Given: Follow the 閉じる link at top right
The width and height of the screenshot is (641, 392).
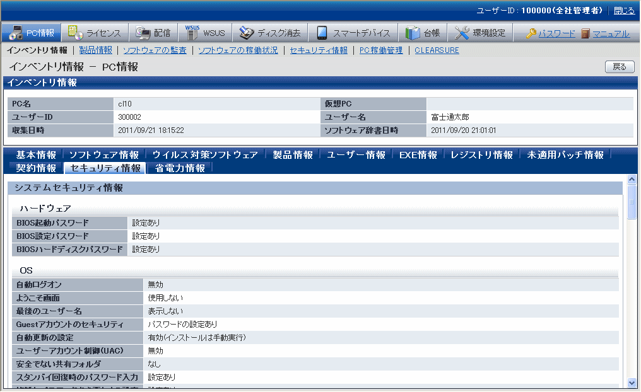Looking at the screenshot, I should coord(624,11).
